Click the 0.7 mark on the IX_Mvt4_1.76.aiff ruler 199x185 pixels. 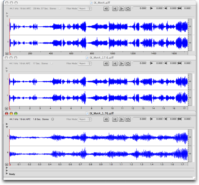pos(80,164)
